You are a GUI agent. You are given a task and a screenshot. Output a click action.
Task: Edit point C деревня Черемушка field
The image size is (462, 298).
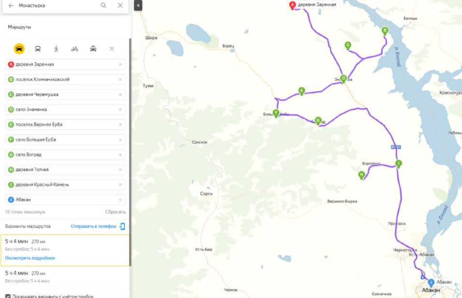[65, 95]
